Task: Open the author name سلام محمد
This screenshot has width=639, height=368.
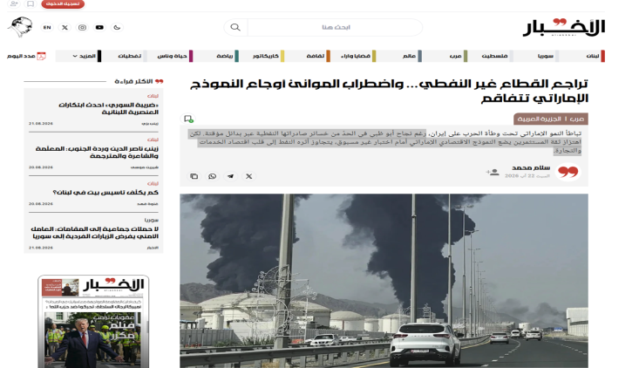Action: pyautogui.click(x=531, y=167)
